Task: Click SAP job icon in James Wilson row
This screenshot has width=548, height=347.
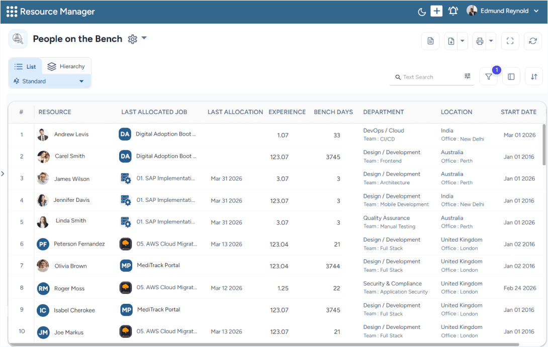Action: click(x=126, y=178)
